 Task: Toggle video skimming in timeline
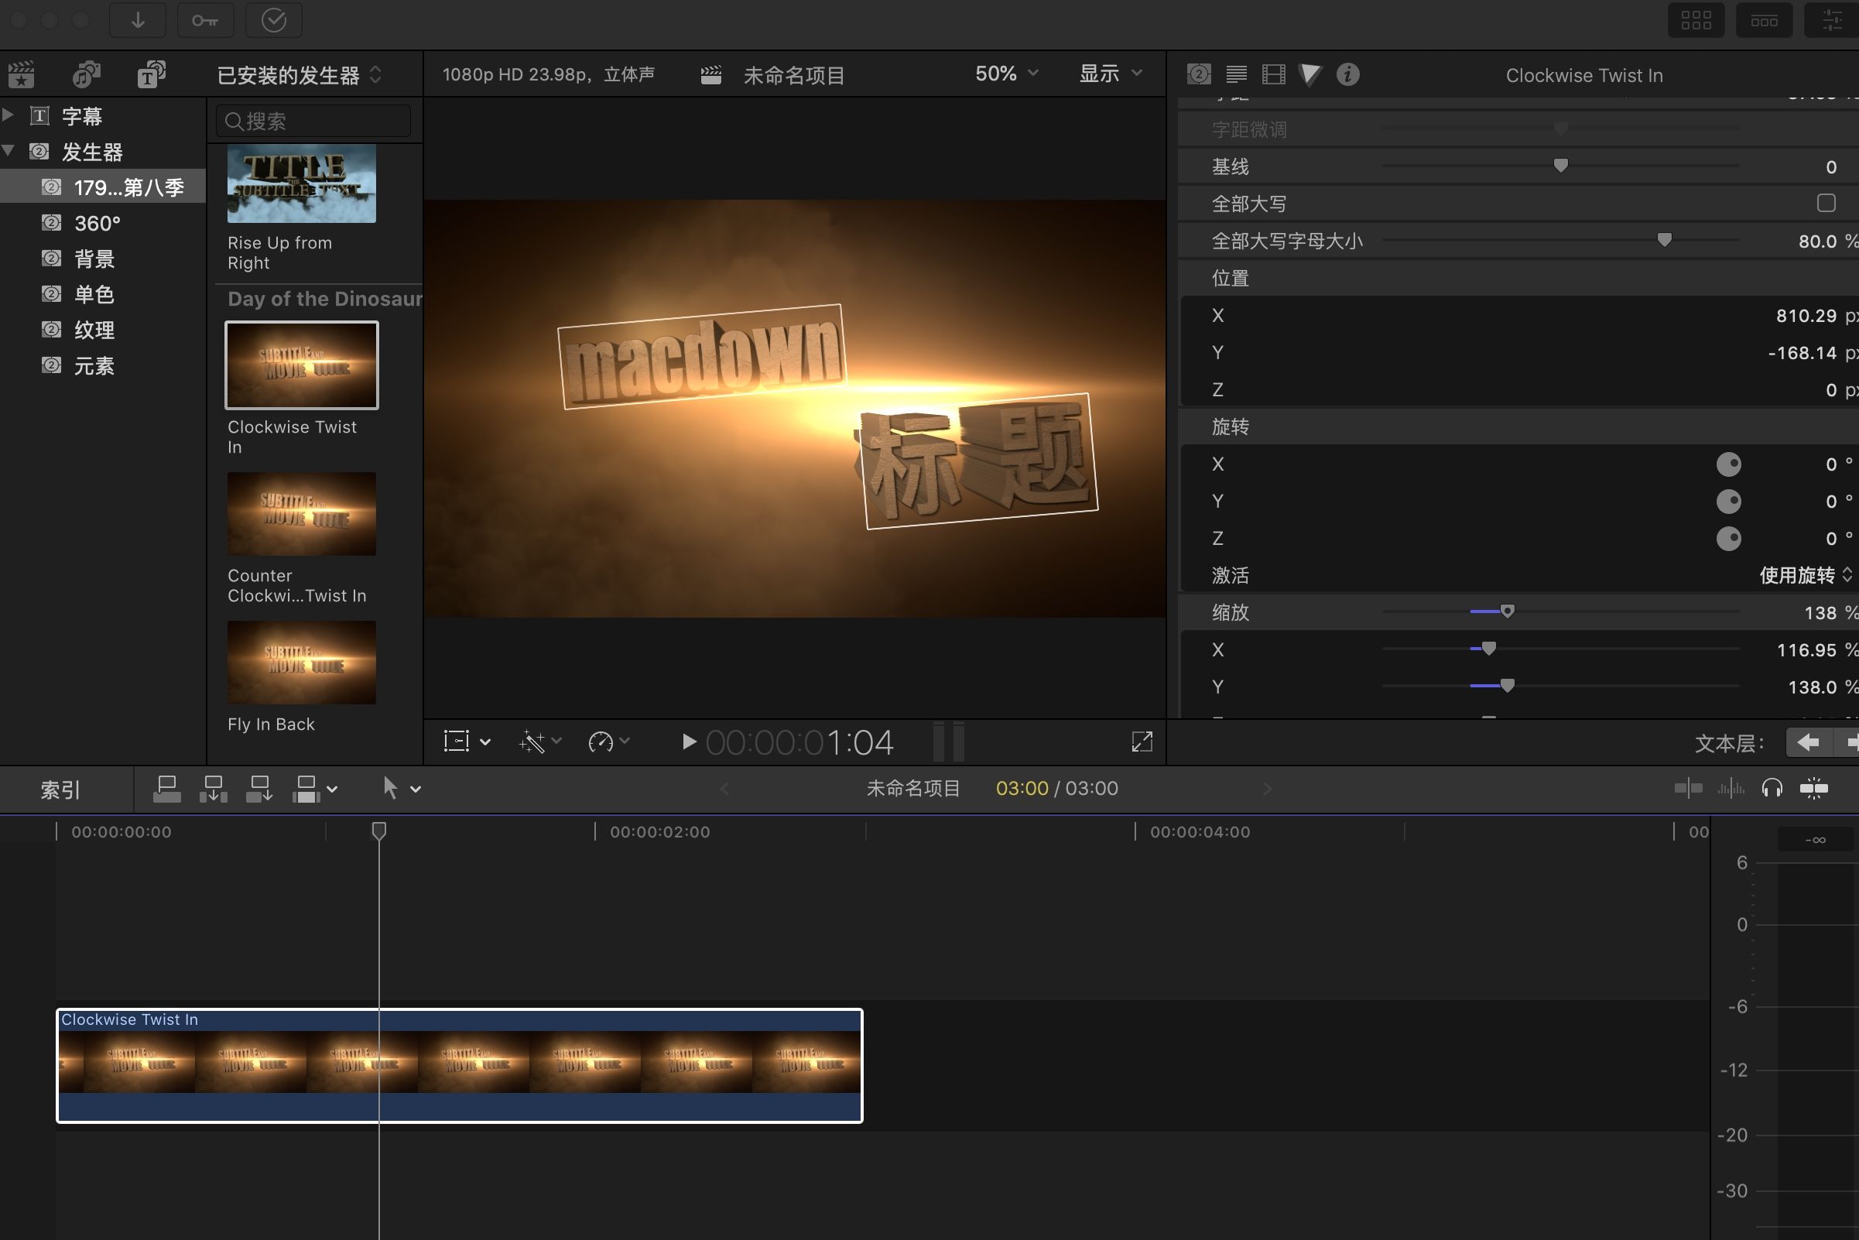(1688, 788)
